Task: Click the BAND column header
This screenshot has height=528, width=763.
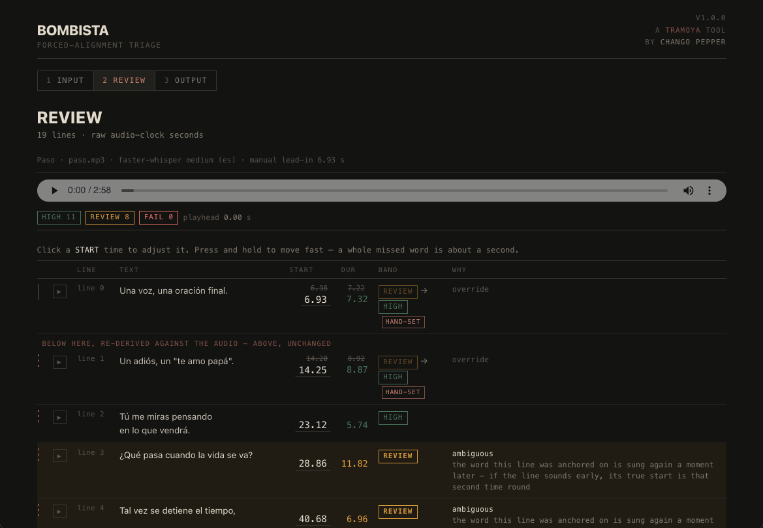Action: [388, 270]
